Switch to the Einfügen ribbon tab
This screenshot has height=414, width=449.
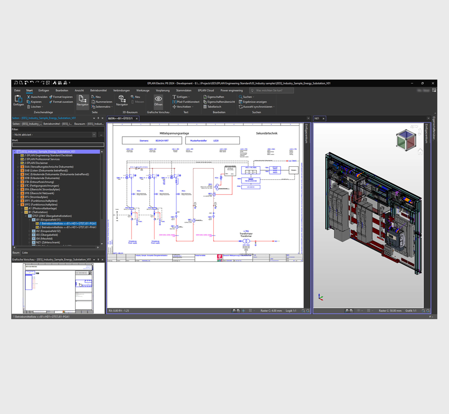click(x=44, y=90)
